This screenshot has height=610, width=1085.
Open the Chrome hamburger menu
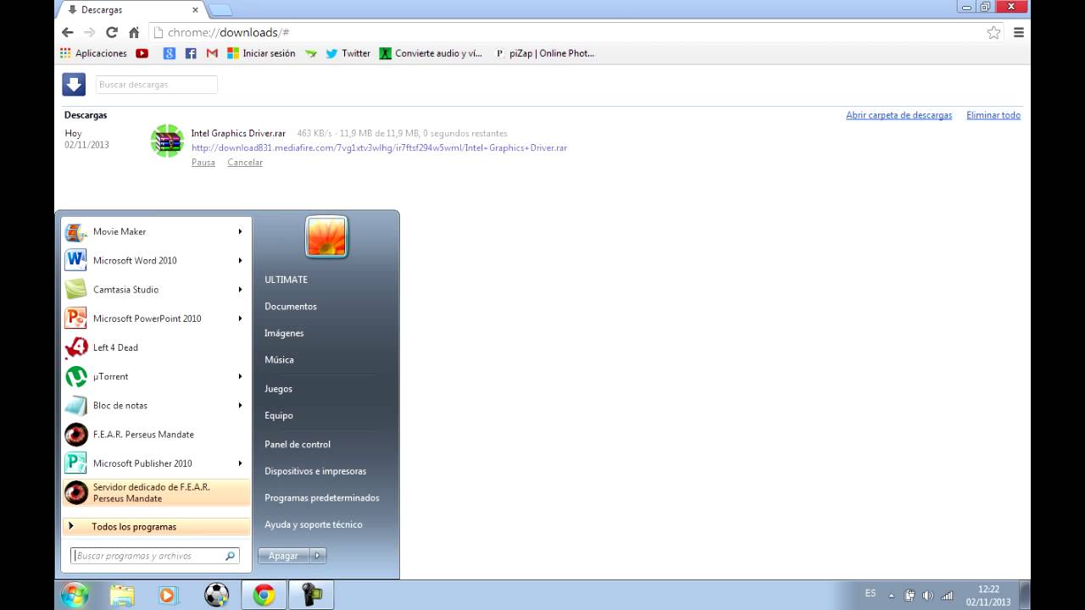[1019, 32]
